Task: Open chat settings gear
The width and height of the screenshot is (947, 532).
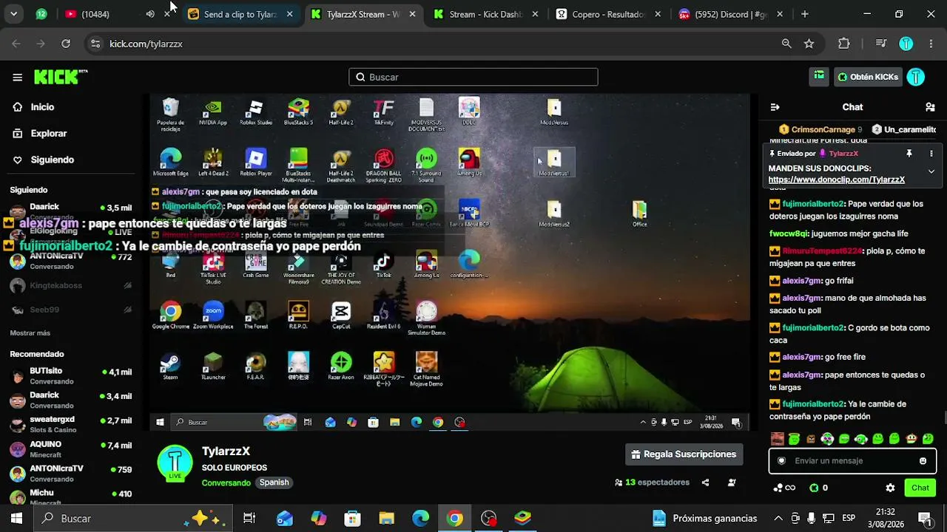Action: [890, 488]
